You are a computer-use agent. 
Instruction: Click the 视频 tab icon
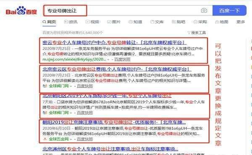pyautogui.click(x=88, y=22)
